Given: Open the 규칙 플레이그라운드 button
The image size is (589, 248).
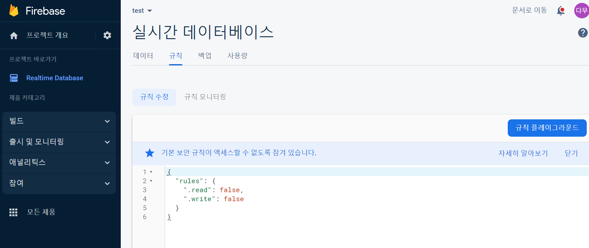Looking at the screenshot, I should tap(547, 128).
